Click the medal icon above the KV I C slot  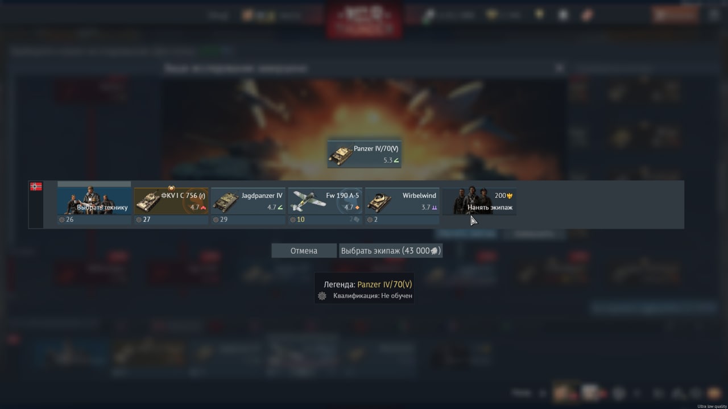tap(171, 188)
